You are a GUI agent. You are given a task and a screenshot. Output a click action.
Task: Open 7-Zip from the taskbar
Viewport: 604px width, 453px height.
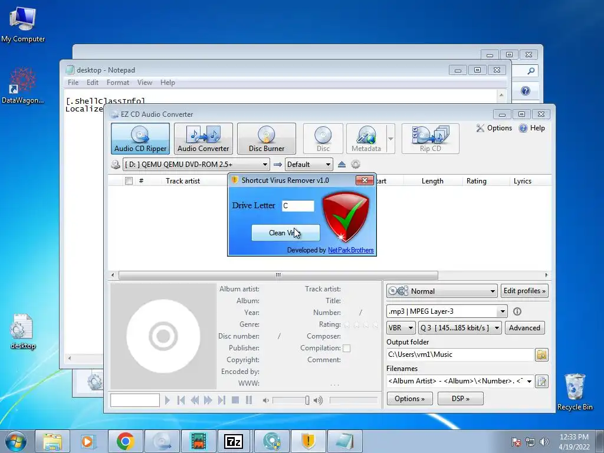tap(234, 441)
